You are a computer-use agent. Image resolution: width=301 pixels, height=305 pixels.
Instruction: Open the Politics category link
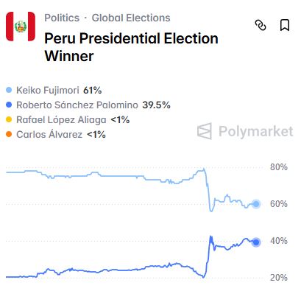(62, 18)
